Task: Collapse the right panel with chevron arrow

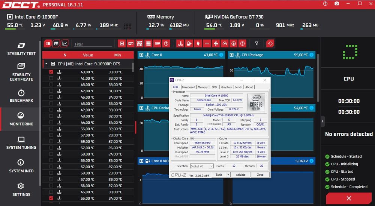Action: coord(322,122)
